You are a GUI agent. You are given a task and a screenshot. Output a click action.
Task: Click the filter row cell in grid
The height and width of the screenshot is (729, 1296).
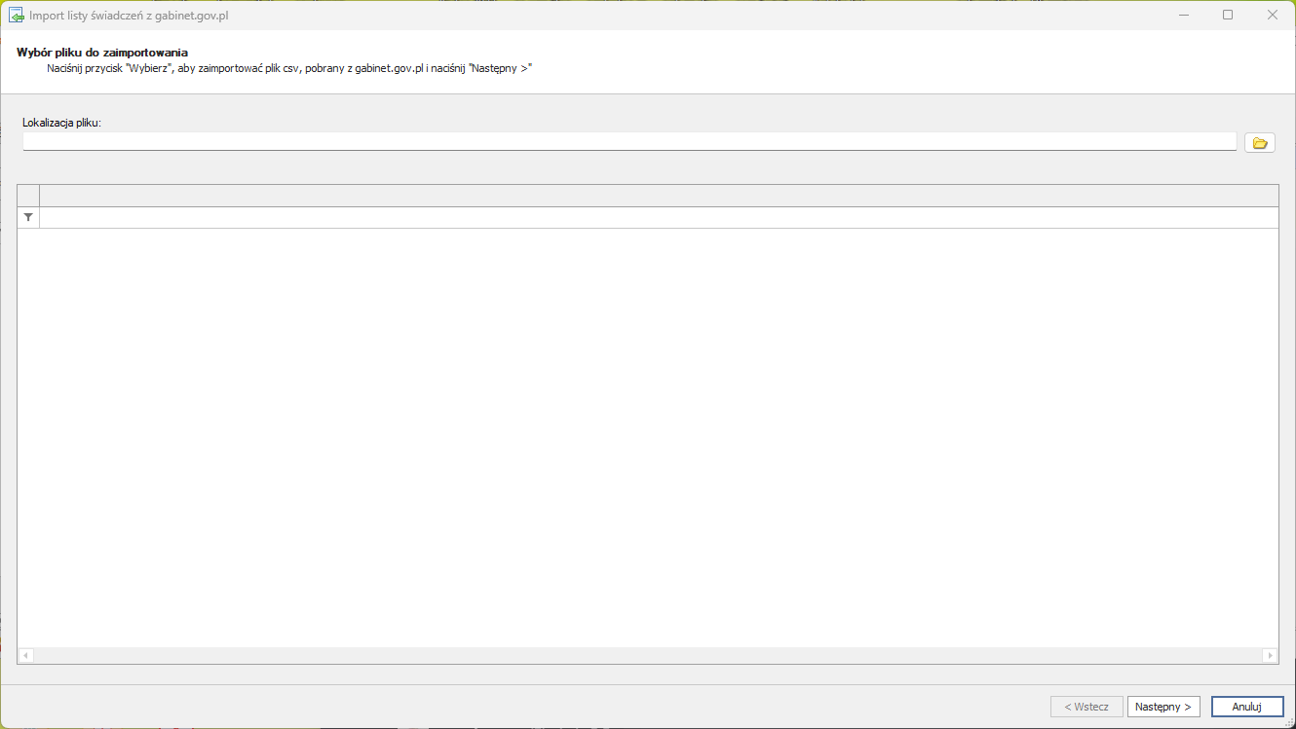(658, 218)
